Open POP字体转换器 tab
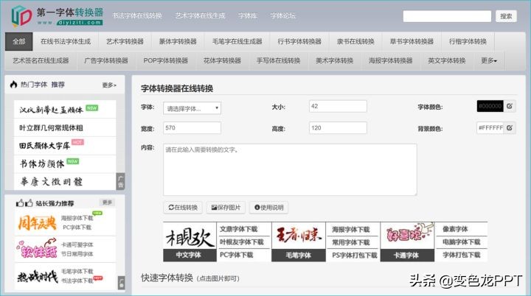Screen dimensions: 531x296 (166, 61)
